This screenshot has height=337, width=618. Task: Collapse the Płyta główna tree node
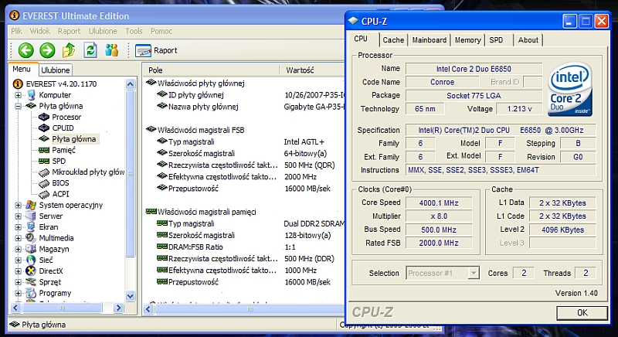point(18,106)
